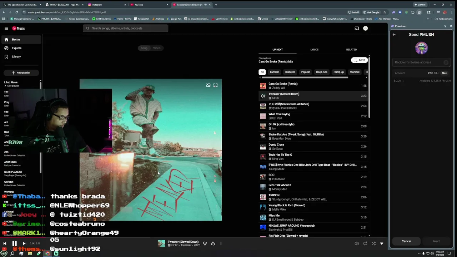Open the LYRICS tab
The width and height of the screenshot is (457, 257).
(314, 50)
